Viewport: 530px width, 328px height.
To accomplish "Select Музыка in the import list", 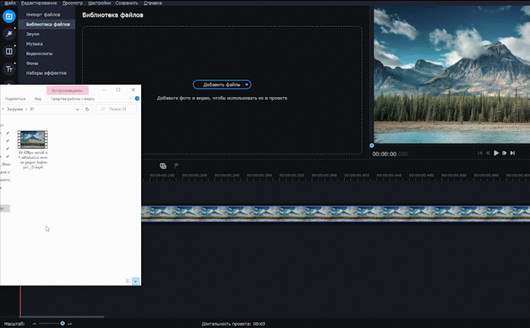I will [x=34, y=44].
